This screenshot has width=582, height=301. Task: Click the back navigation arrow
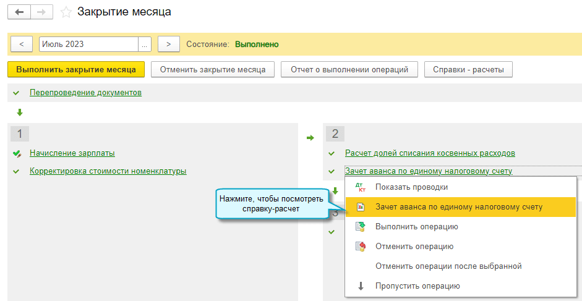coord(19,12)
